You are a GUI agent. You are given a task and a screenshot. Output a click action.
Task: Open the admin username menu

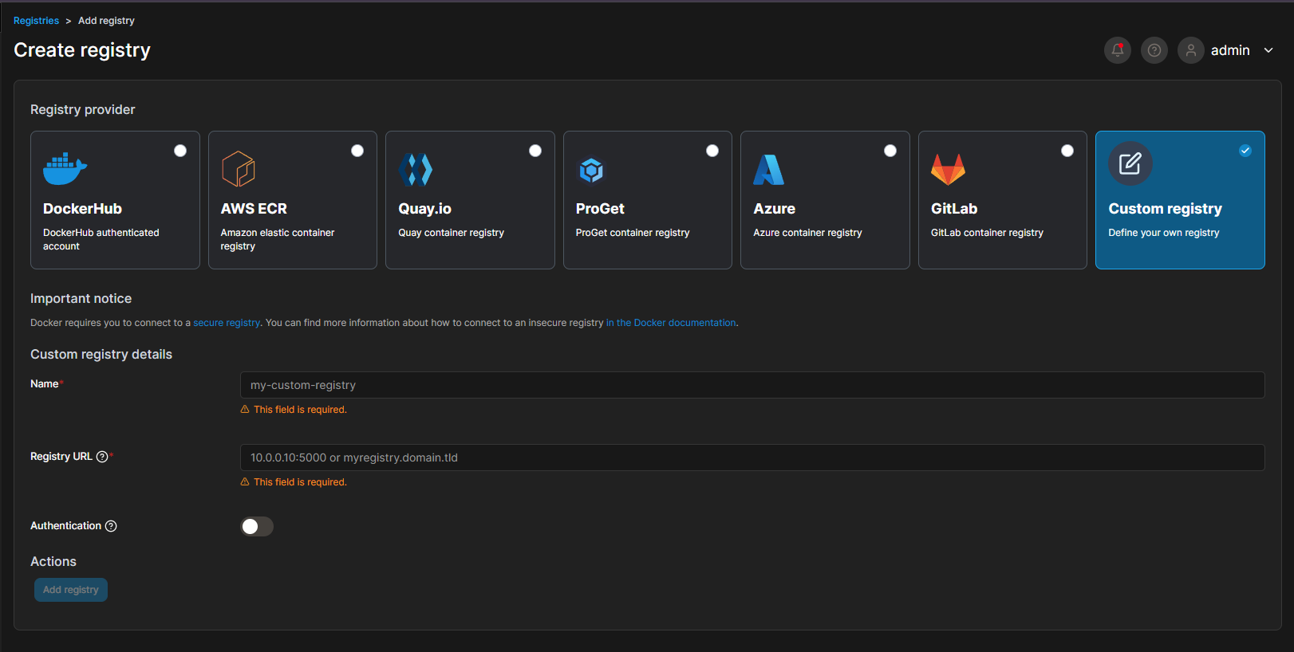(1230, 50)
